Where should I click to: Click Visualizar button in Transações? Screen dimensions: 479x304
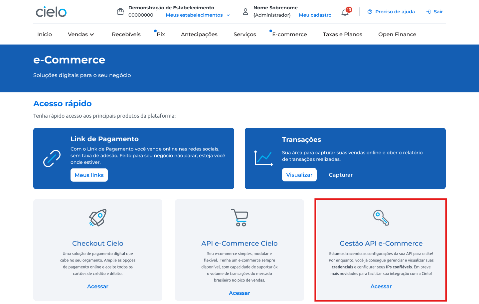pyautogui.click(x=299, y=175)
